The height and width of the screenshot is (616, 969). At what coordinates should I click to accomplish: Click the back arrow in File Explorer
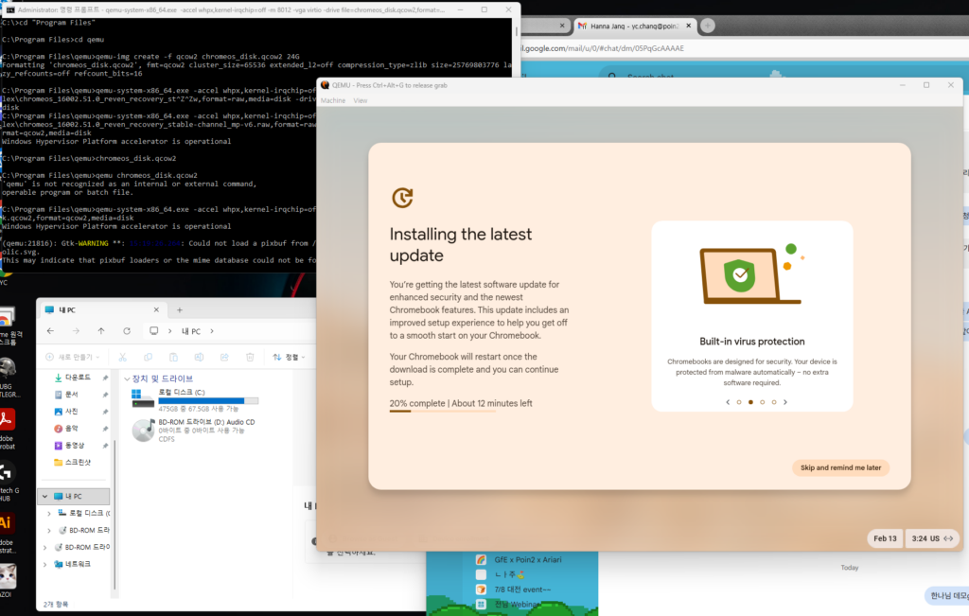(50, 331)
